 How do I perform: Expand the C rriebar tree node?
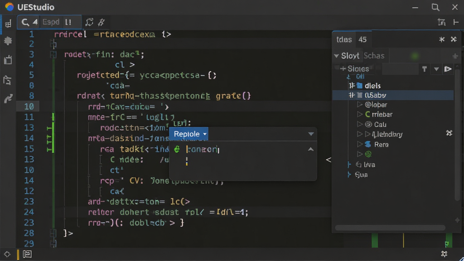(360, 114)
